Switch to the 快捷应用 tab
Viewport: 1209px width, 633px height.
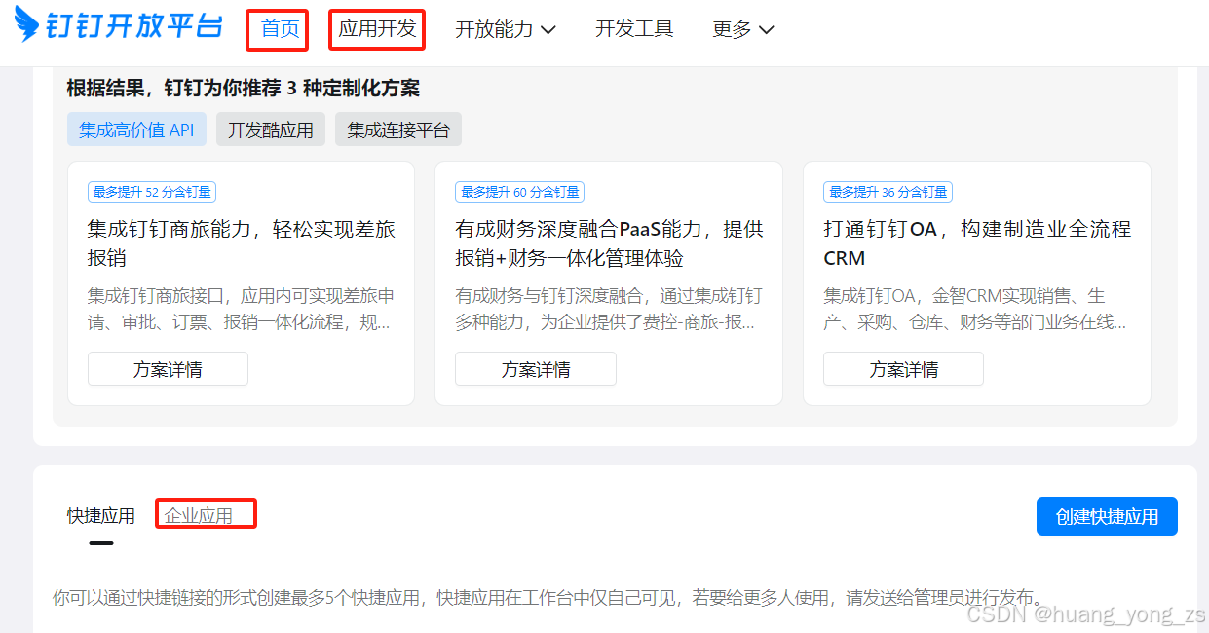point(101,516)
